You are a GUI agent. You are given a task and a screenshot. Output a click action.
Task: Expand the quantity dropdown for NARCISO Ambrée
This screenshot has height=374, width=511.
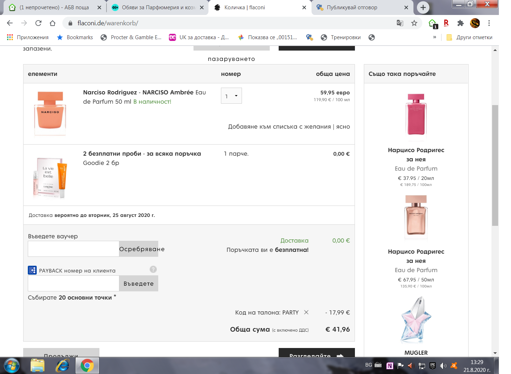click(x=231, y=96)
